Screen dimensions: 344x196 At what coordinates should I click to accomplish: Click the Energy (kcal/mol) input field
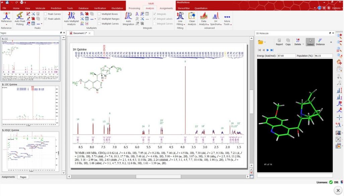[286, 55]
